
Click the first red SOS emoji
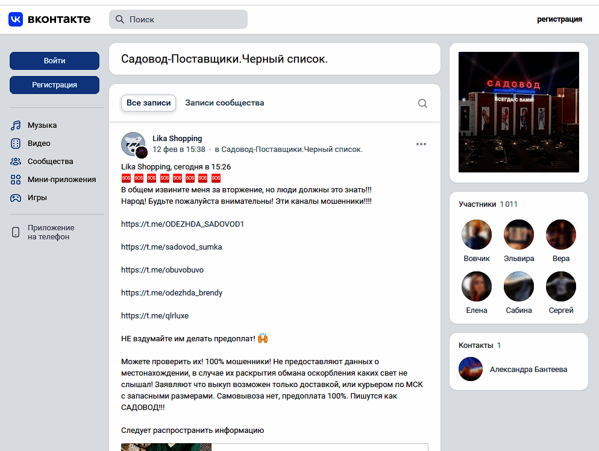pyautogui.click(x=126, y=178)
